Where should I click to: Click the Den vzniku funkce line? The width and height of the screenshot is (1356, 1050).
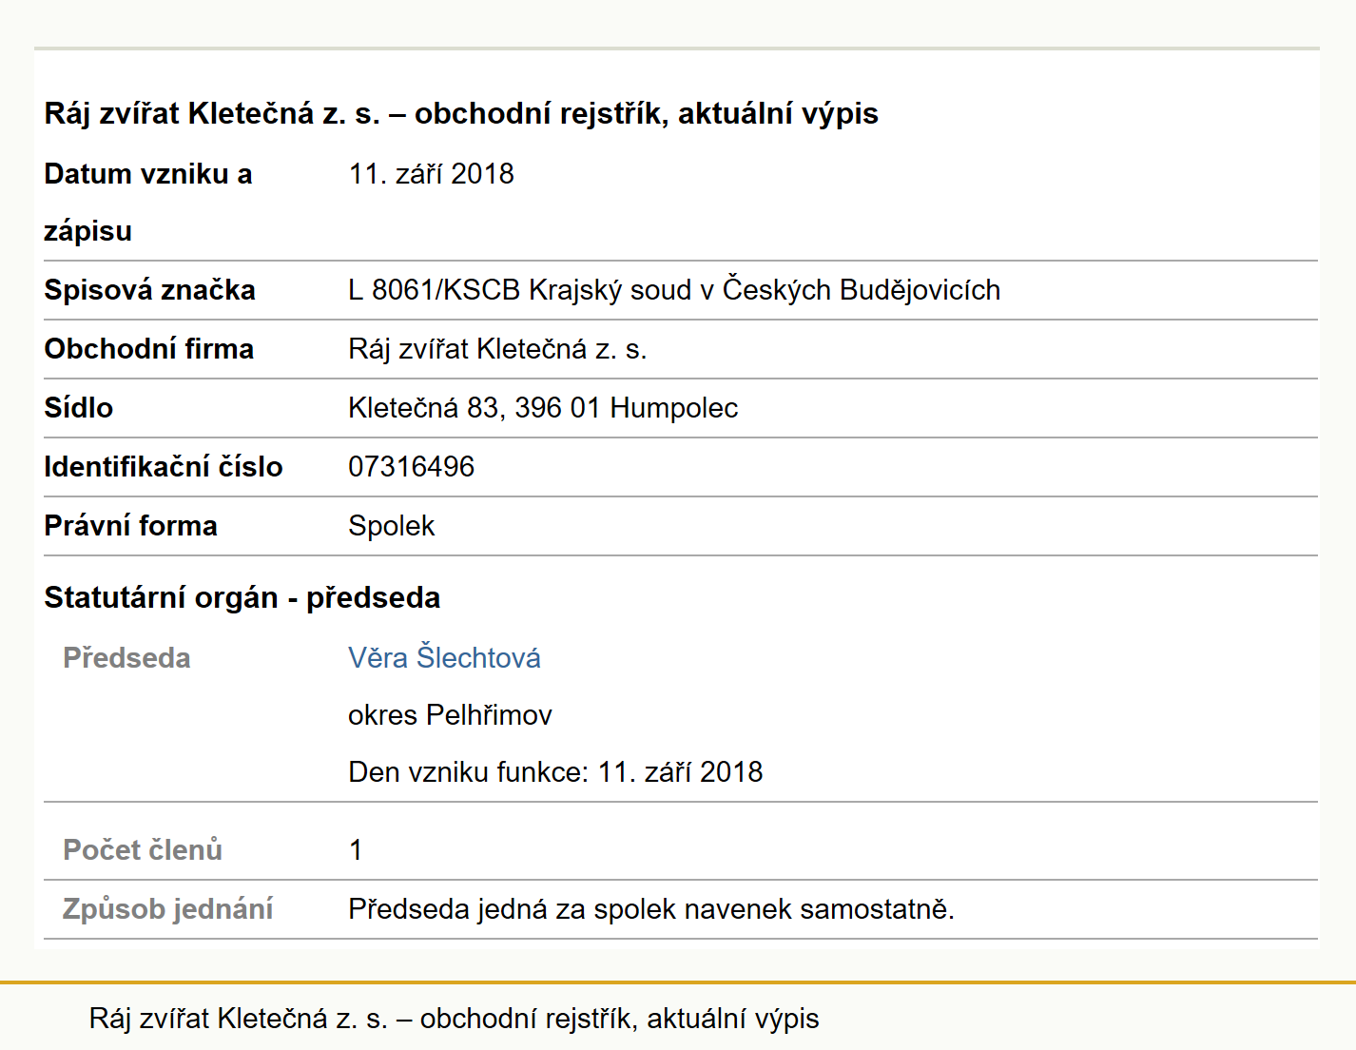tap(555, 771)
